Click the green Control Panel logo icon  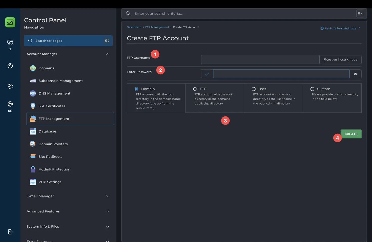[x=10, y=22]
